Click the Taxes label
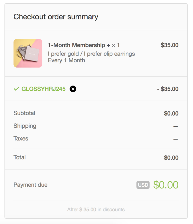Screen dimensions: 193x224 (21, 138)
